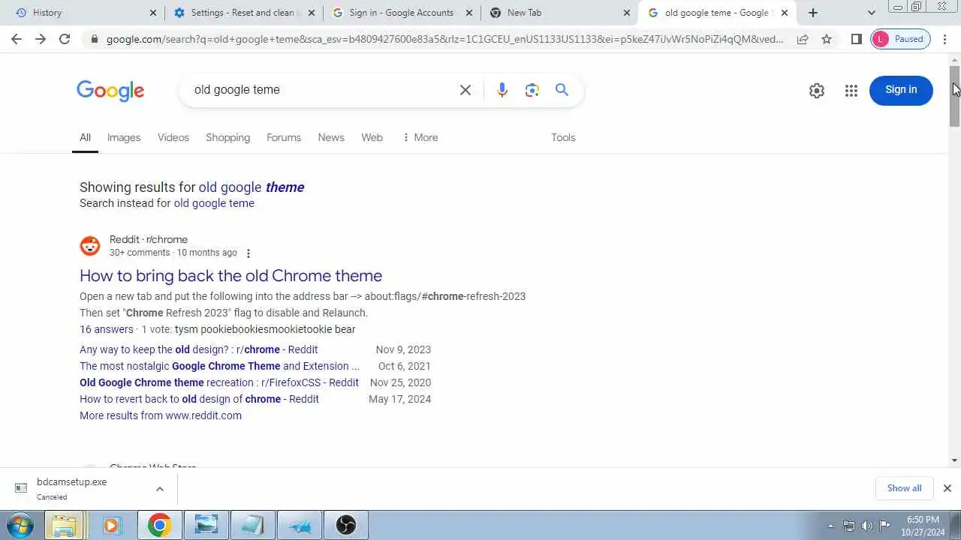Show hidden system tray icons

[830, 526]
